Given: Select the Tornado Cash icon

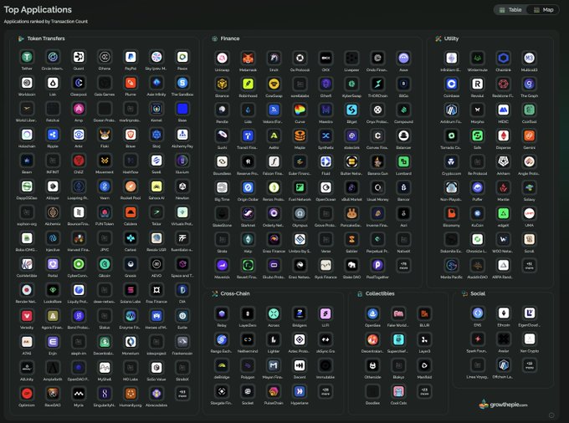Looking at the screenshot, I should pyautogui.click(x=451, y=136).
